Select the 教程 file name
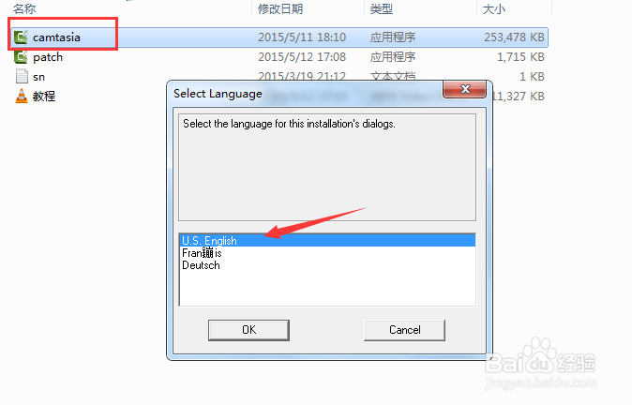 (x=44, y=96)
